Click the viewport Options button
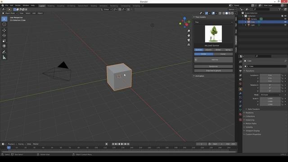Screen dimensions: 288x162 pos(232,9)
